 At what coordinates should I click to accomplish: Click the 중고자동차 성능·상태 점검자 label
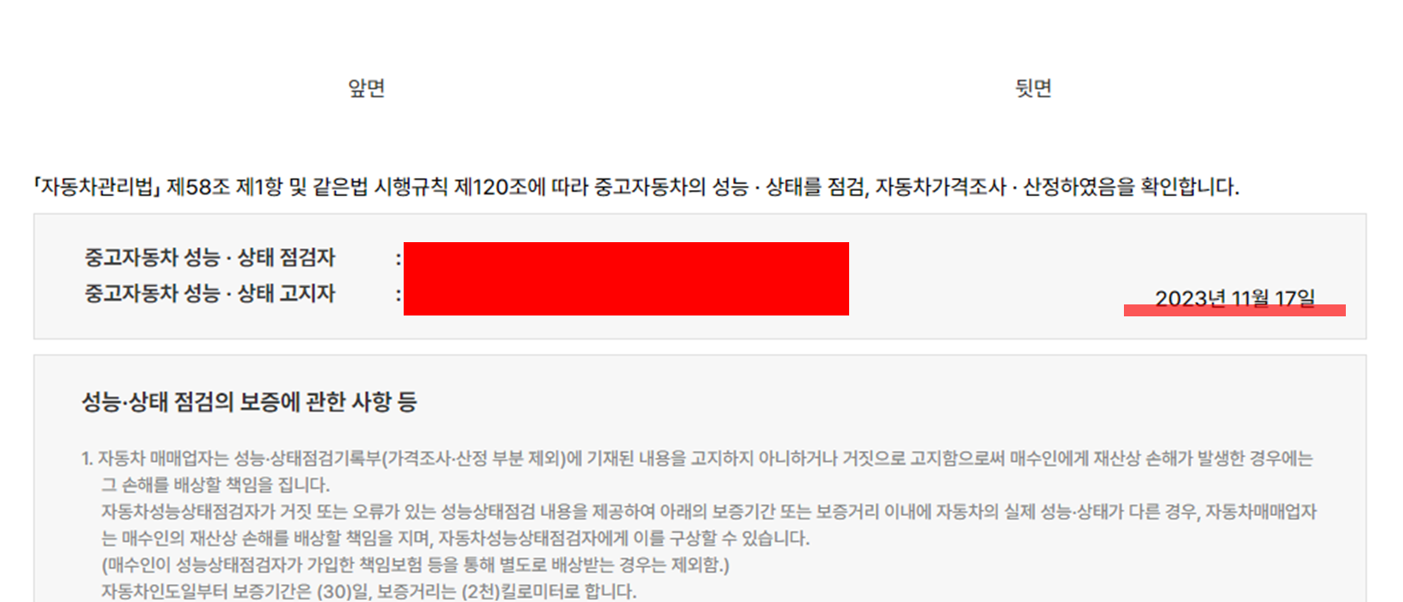coord(210,258)
